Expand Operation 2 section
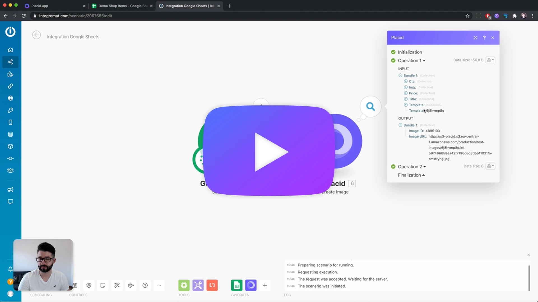The height and width of the screenshot is (302, 538). coord(412,167)
